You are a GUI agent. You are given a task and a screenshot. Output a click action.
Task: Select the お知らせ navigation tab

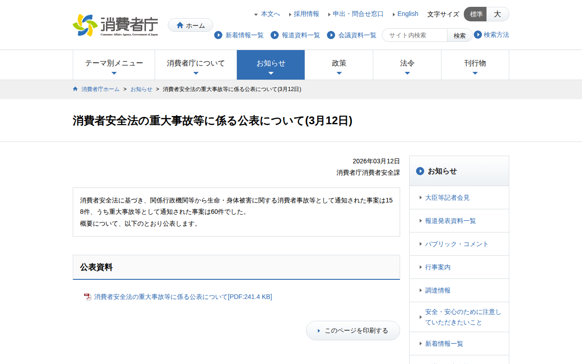point(271,65)
